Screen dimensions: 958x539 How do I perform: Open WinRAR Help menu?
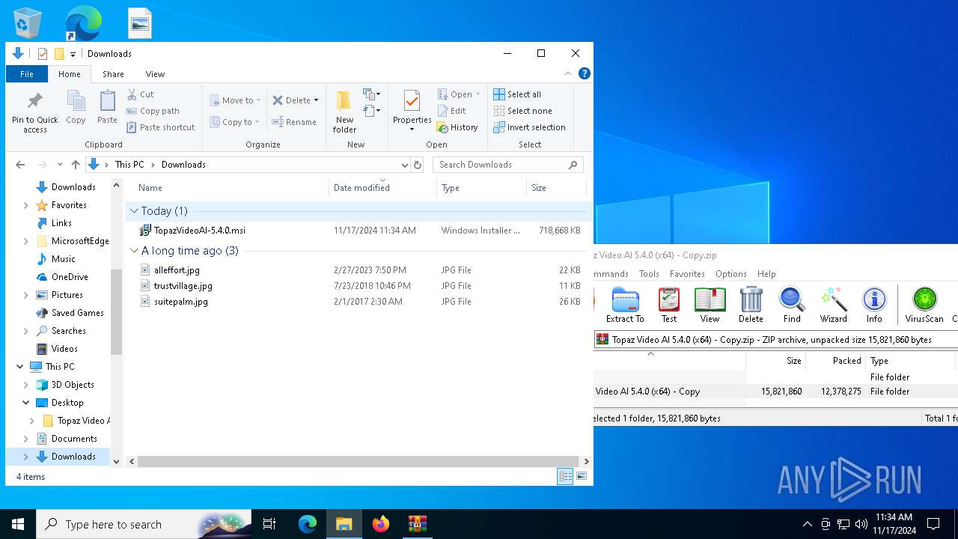766,274
